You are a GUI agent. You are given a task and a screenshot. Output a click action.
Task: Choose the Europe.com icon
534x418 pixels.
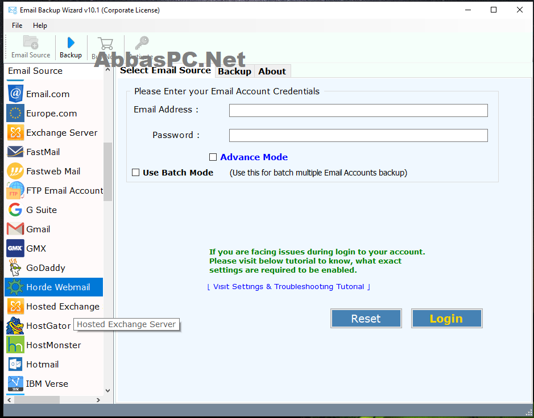[15, 113]
